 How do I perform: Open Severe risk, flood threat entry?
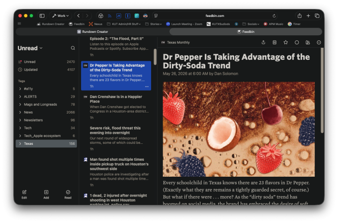click(116, 138)
